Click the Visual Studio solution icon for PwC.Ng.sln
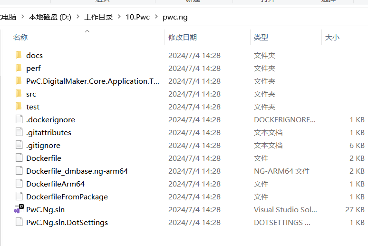Screen dimensions: 368x246 coord(19,209)
